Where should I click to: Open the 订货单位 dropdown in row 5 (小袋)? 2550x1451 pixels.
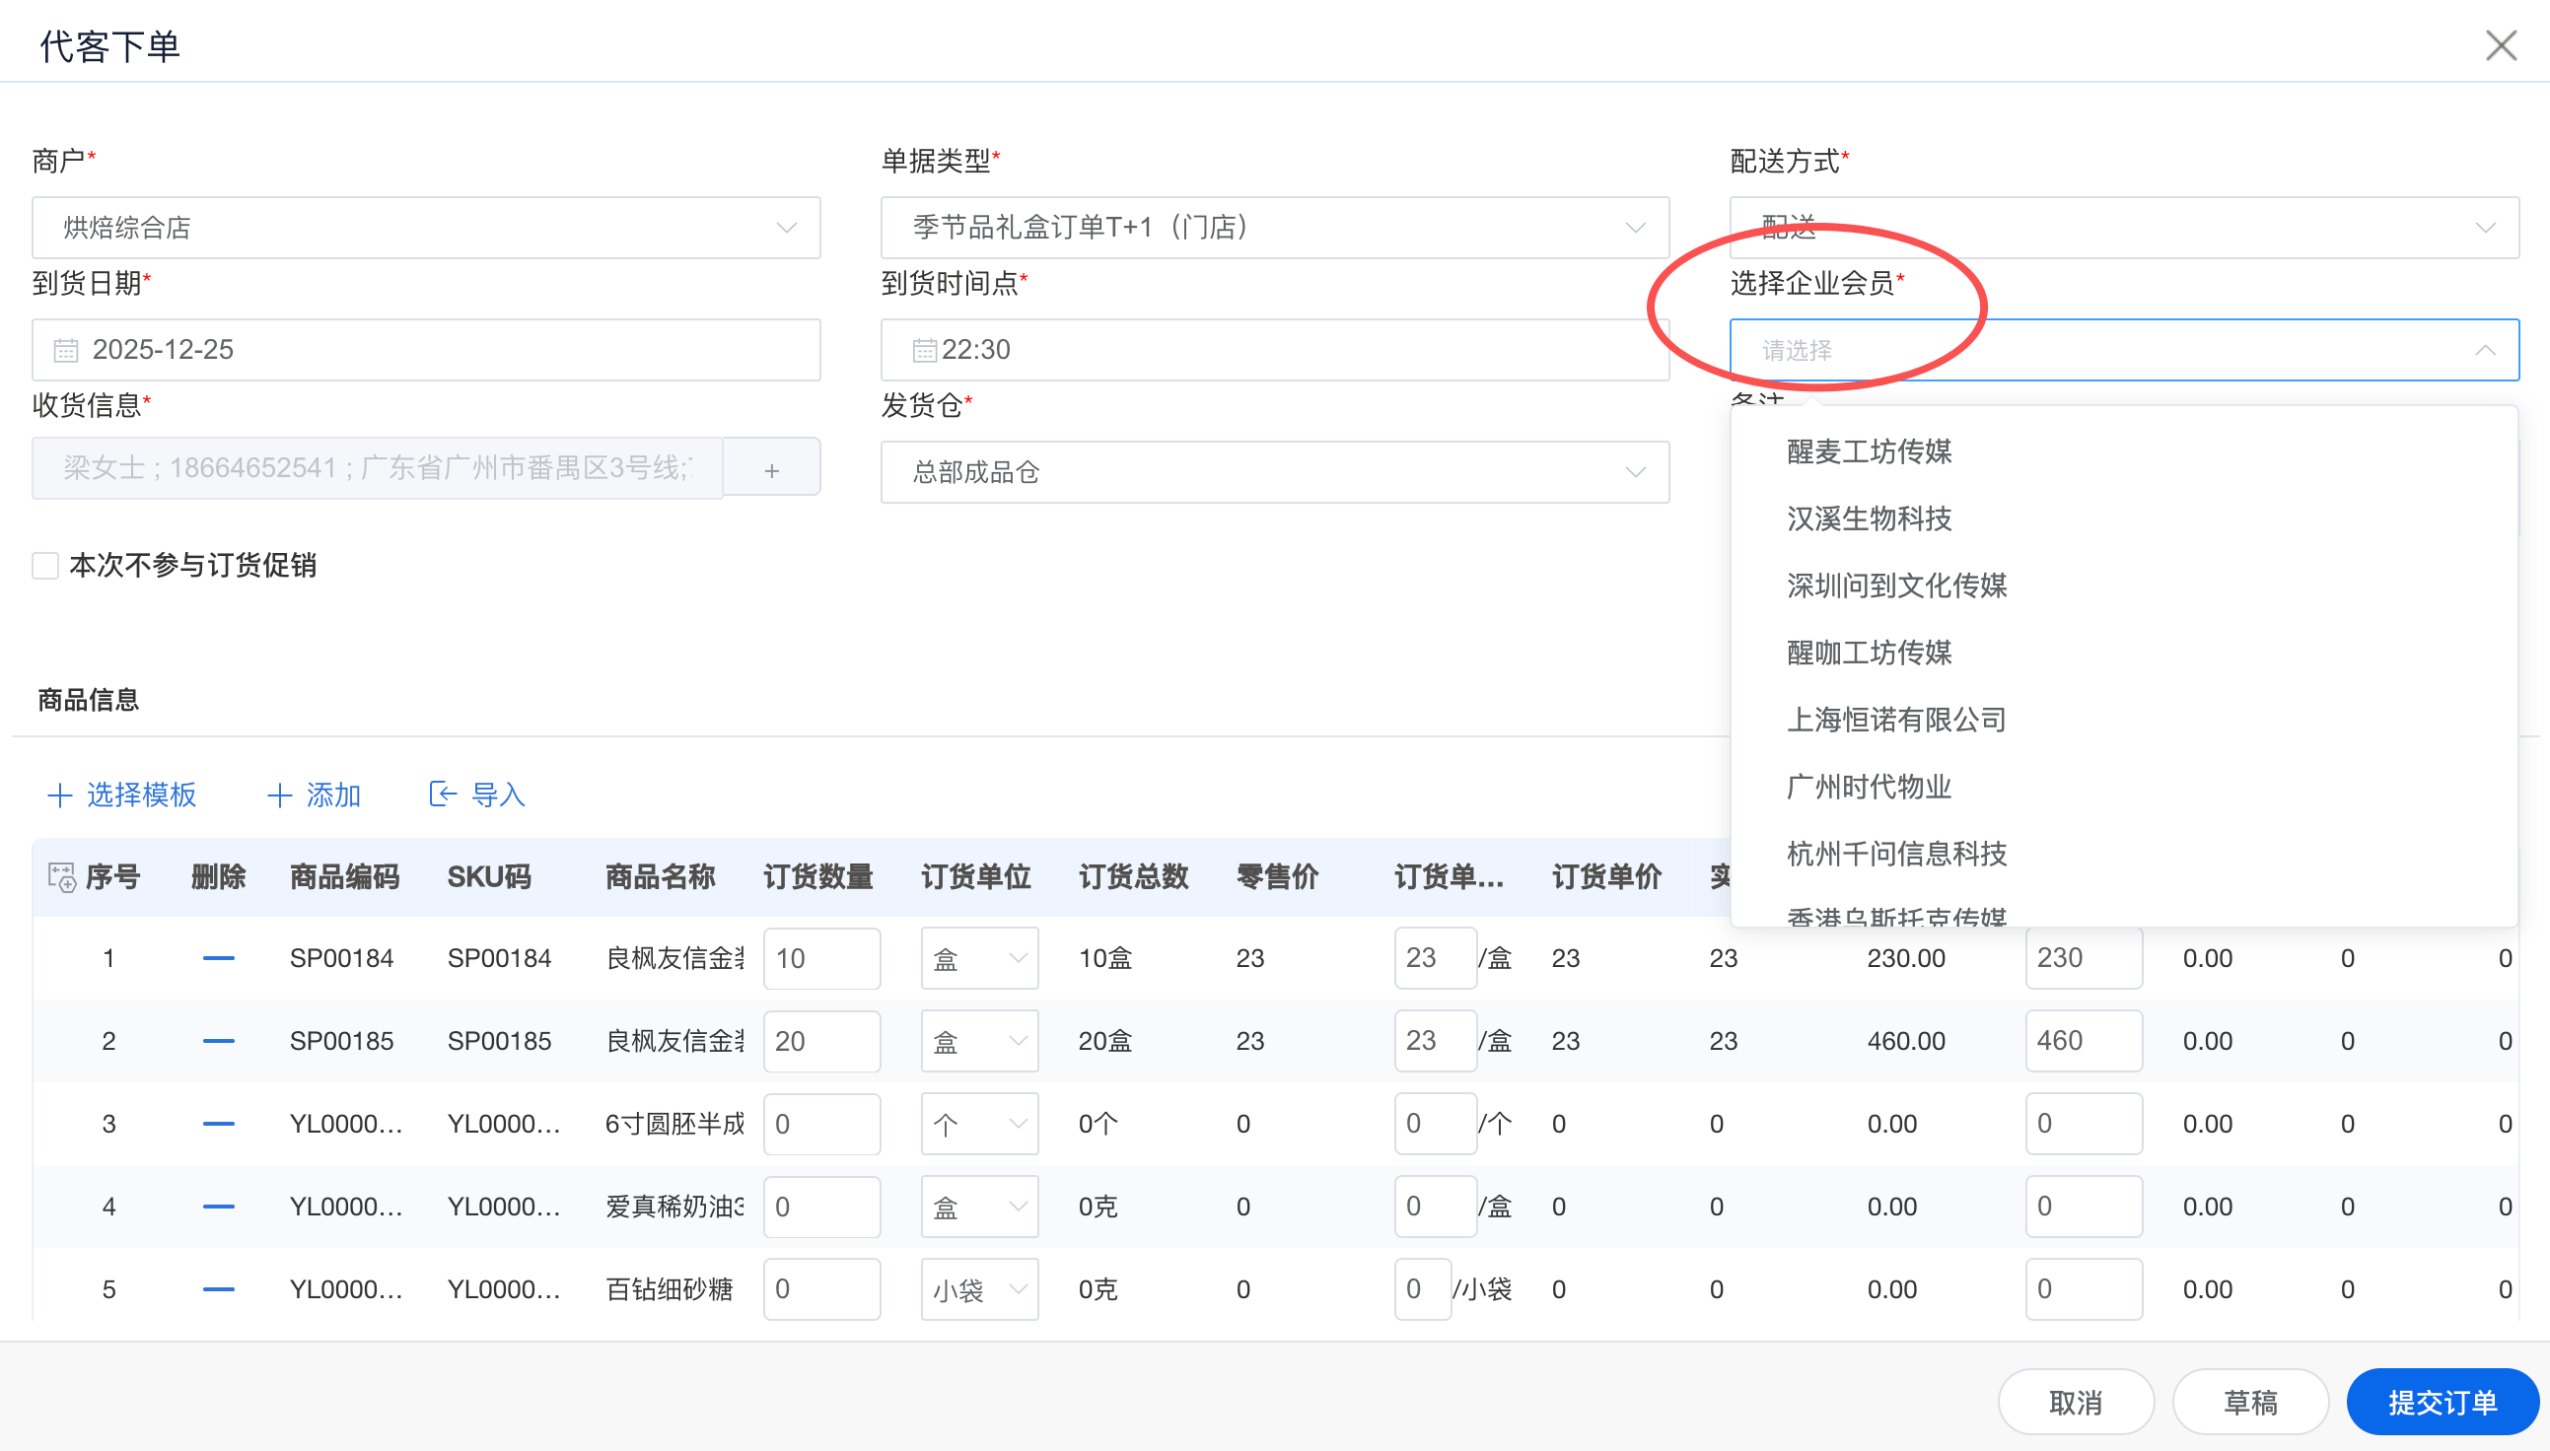coord(979,1289)
